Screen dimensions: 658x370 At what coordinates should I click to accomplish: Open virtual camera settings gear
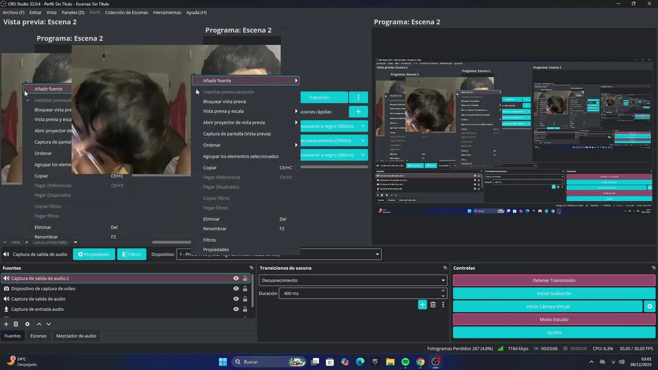[x=650, y=306]
